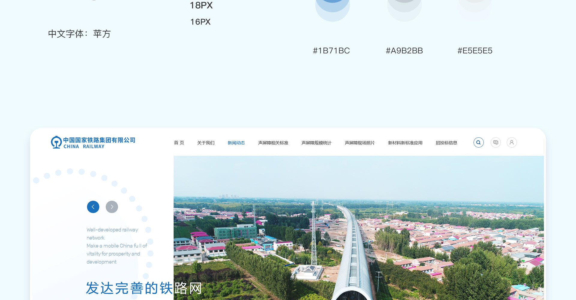Open 声屏障相关标准 navigation link
576x300 pixels.
[273, 143]
